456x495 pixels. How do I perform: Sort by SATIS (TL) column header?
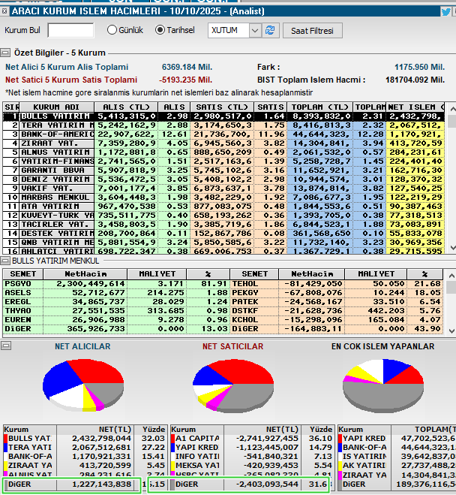[222, 107]
